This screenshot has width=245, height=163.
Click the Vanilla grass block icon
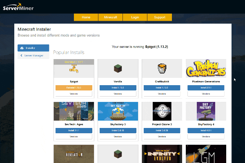[118, 68]
